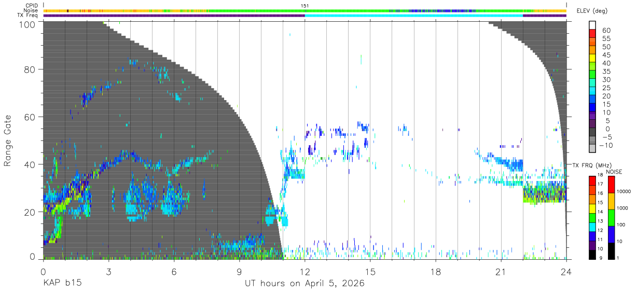Click x-axis tick label 12

tap(304, 272)
